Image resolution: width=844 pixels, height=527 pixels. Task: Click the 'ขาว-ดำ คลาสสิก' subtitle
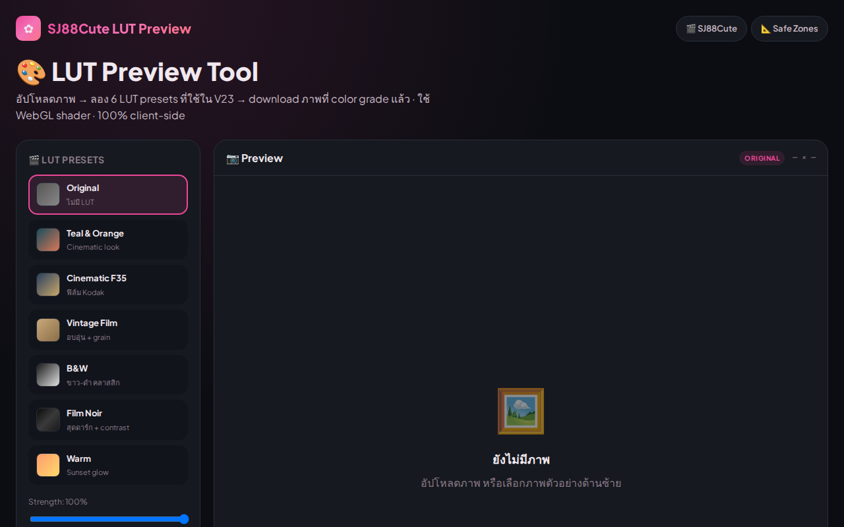click(93, 383)
